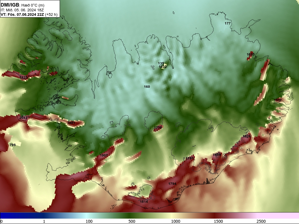Viewport: 299px width, 224px height.
Task: Click the 1581 value label
Action: 71,123
